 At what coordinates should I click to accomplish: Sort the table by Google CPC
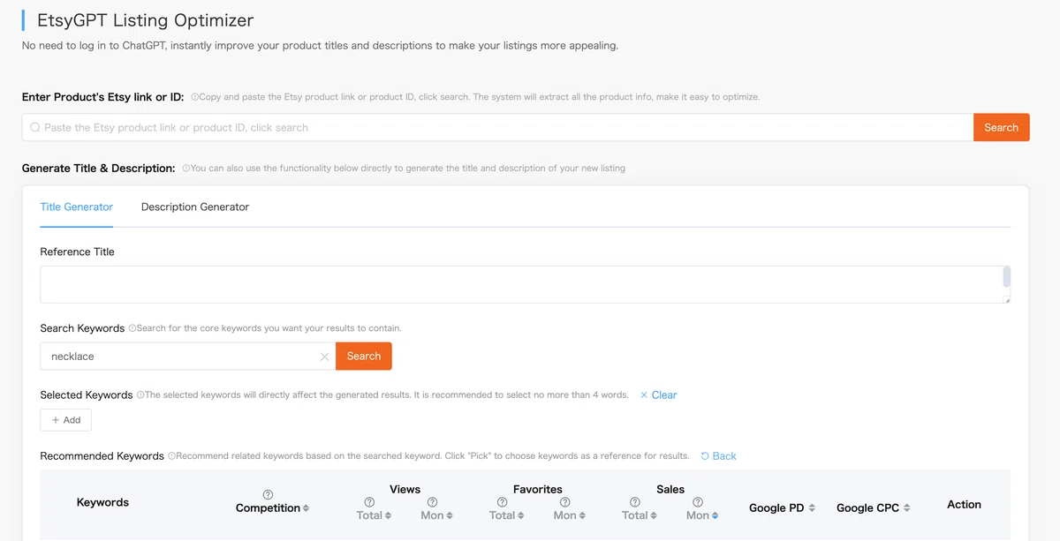(x=906, y=508)
